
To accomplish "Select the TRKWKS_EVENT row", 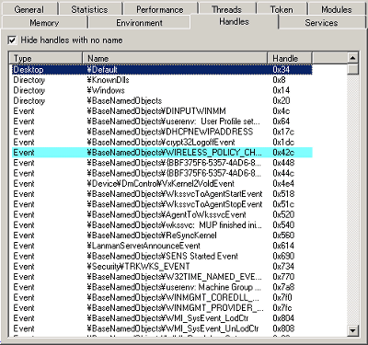I will (x=162, y=267).
